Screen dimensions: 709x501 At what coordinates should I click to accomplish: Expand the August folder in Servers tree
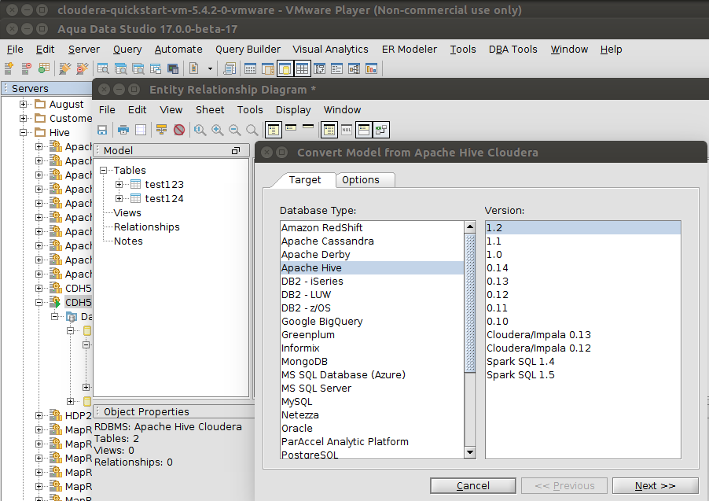[24, 104]
